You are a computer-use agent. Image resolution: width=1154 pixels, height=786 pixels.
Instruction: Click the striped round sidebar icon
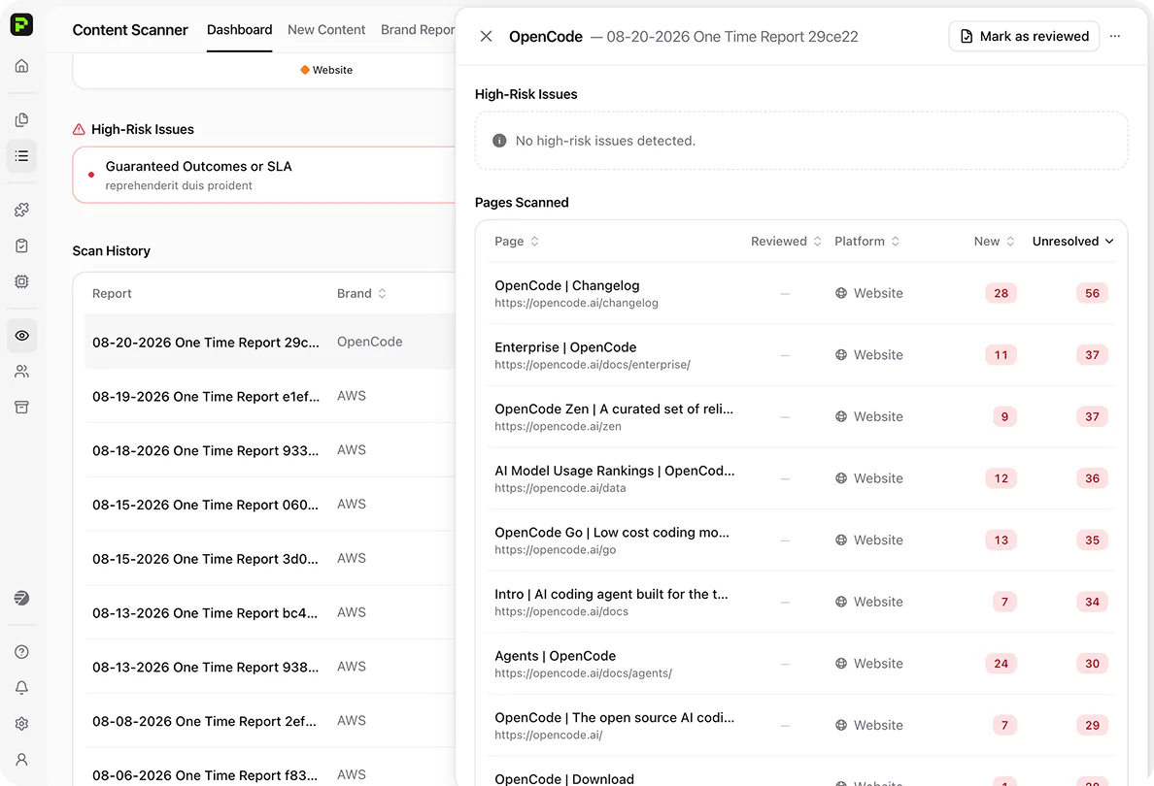[21, 598]
